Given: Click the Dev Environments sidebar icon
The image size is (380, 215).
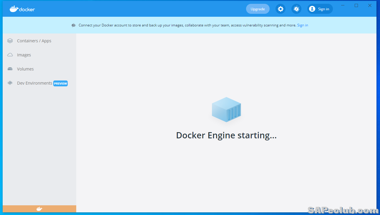Looking at the screenshot, I should 10,83.
